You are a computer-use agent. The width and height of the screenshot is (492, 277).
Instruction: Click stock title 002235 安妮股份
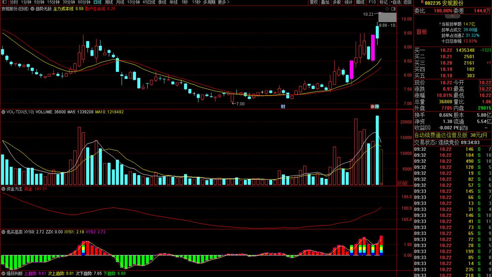click(x=444, y=3)
